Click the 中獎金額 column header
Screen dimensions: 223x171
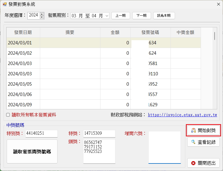[186, 32]
